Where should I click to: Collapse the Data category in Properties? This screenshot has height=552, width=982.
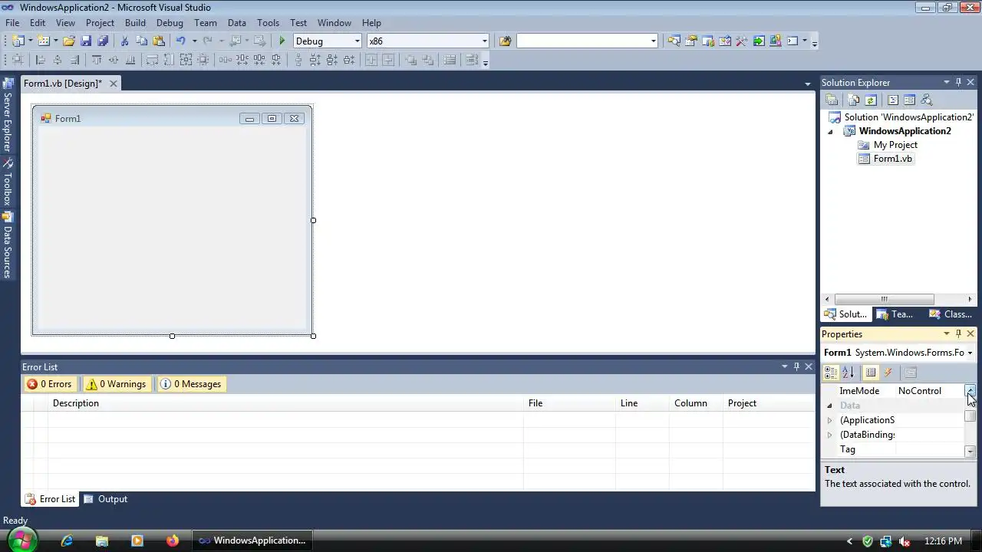[x=829, y=406]
